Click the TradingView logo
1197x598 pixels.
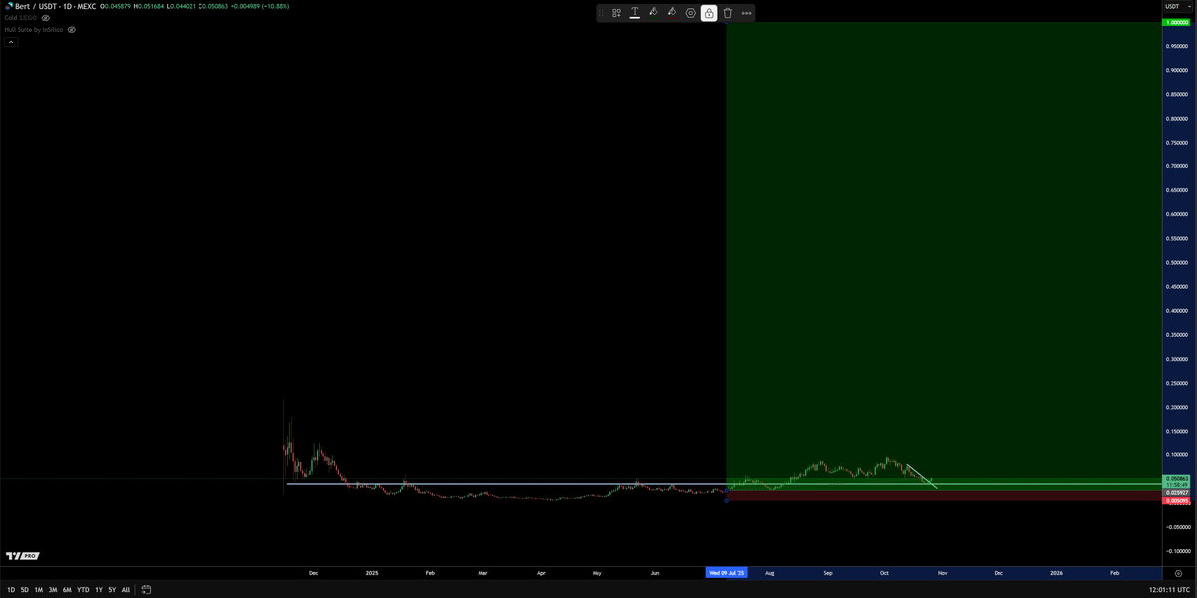[22, 556]
